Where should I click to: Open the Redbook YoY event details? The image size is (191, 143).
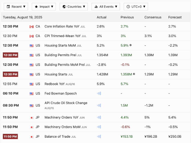tap(55, 84)
